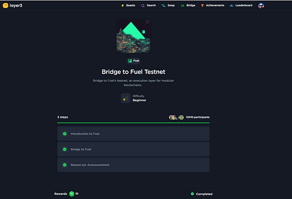Click the checkmark beside Repost our Announcement
Screen dimensions: 292x199
click(x=65, y=165)
